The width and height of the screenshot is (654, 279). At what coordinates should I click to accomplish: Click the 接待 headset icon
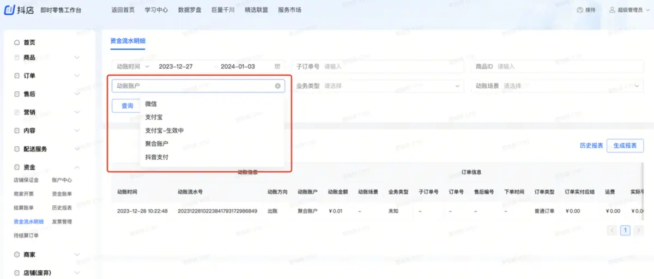[580, 10]
